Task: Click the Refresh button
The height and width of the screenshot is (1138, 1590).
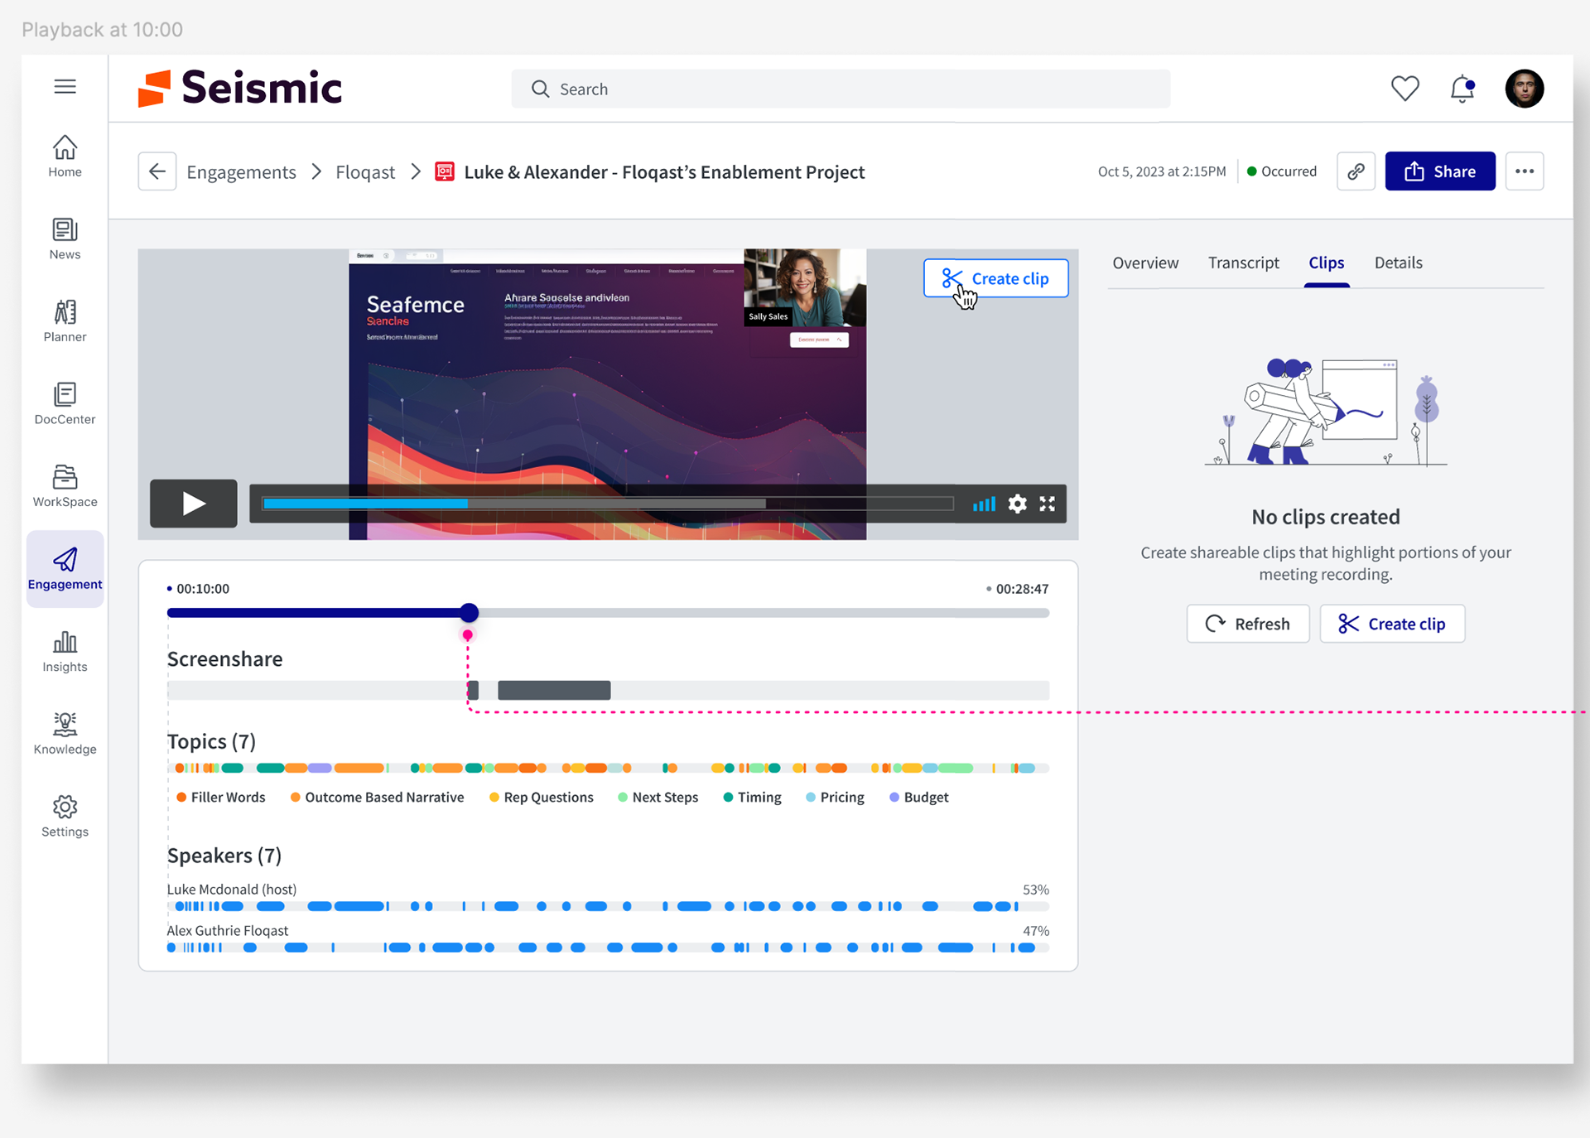Action: pos(1248,624)
